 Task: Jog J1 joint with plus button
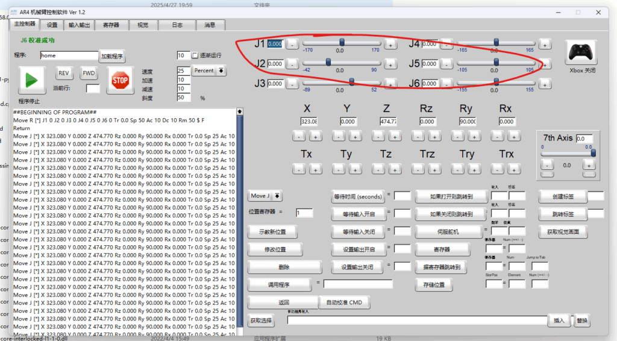click(390, 45)
